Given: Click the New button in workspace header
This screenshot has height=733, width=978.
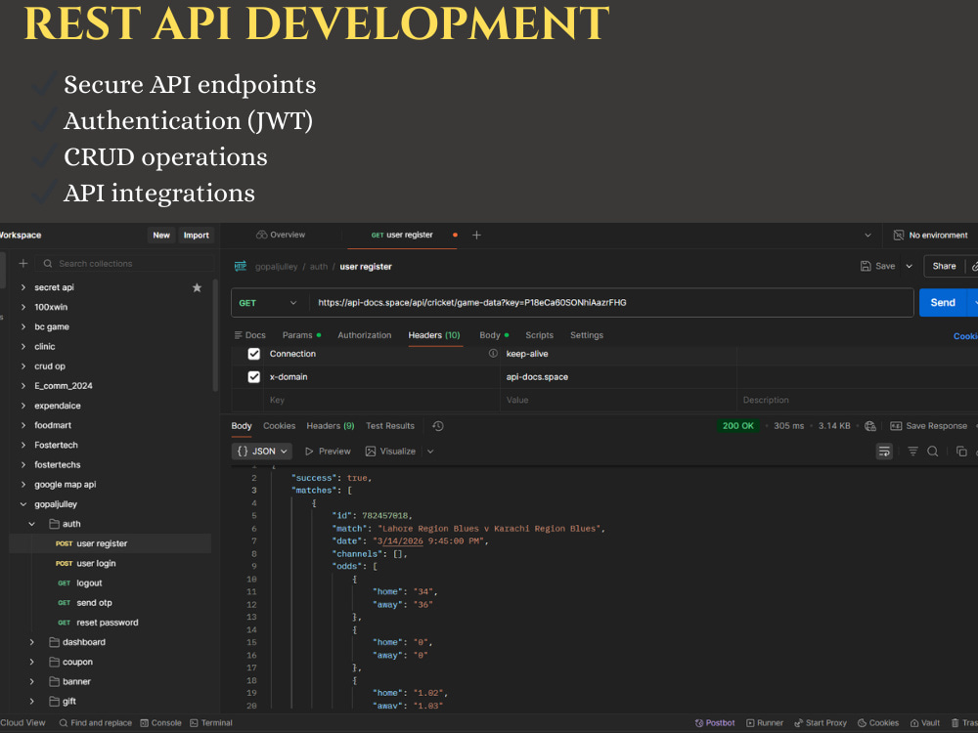Looking at the screenshot, I should (x=161, y=235).
